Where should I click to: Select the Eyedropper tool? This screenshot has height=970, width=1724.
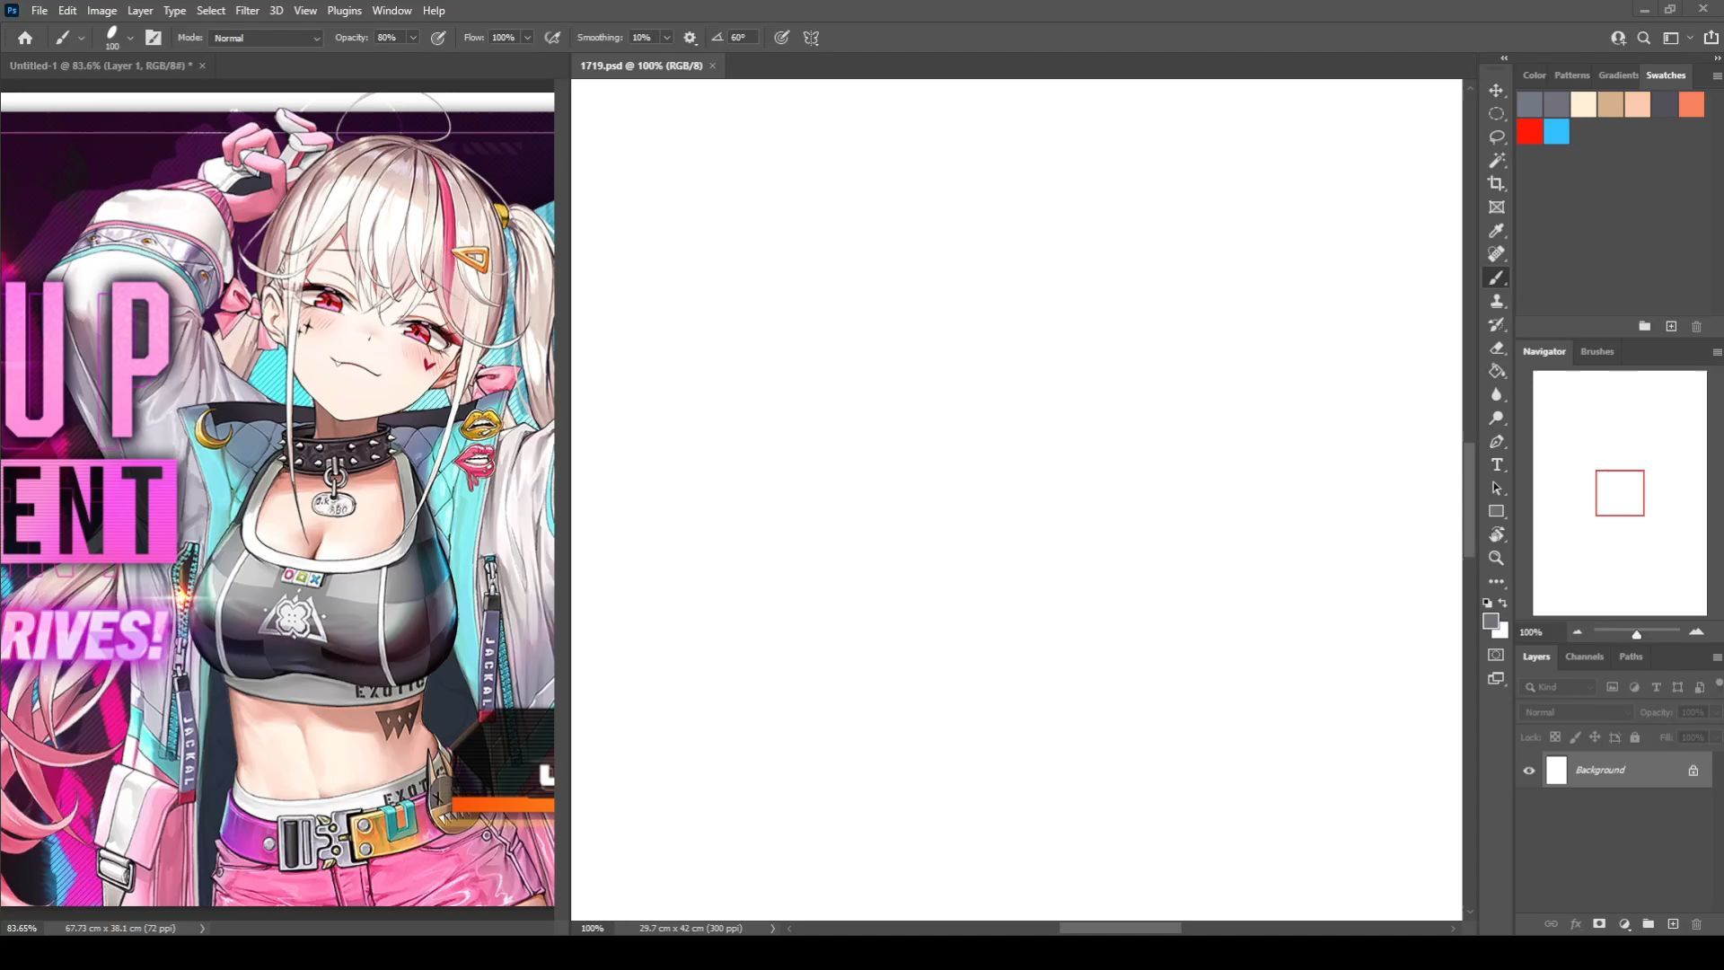click(x=1497, y=231)
